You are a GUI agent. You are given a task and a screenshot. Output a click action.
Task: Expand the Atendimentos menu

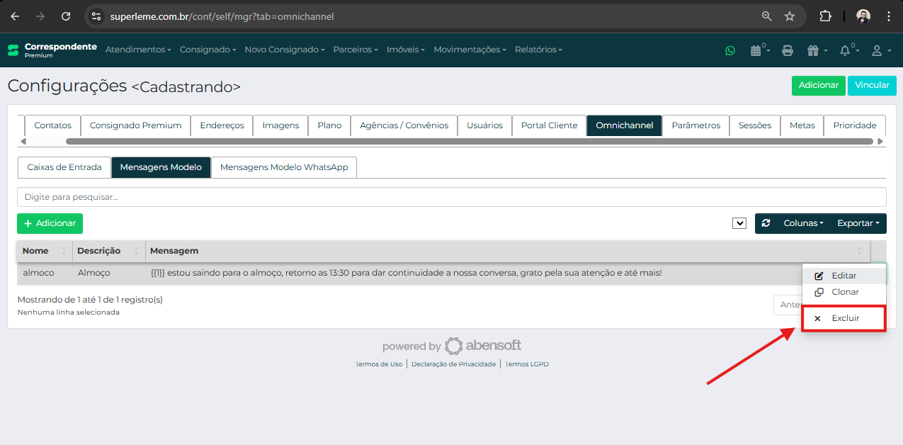[x=138, y=50]
